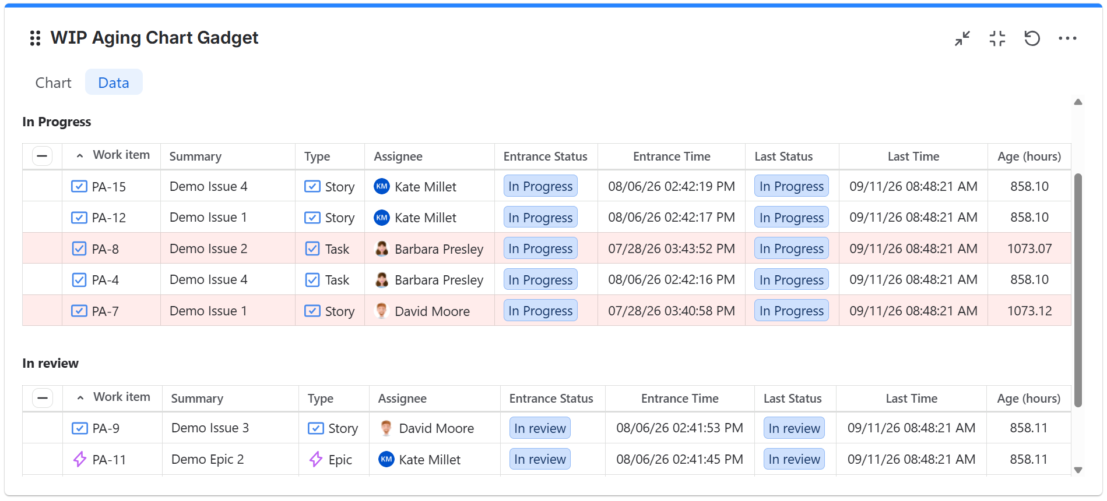Click the 1073.12 age value
The image size is (1107, 501).
pyautogui.click(x=1029, y=311)
